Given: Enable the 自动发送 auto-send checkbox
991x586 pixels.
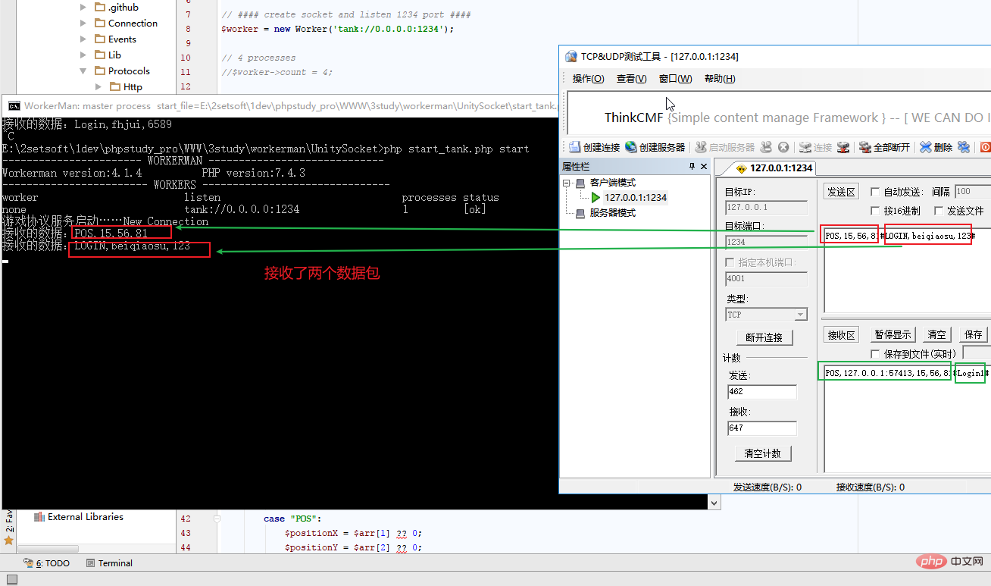Looking at the screenshot, I should point(875,192).
